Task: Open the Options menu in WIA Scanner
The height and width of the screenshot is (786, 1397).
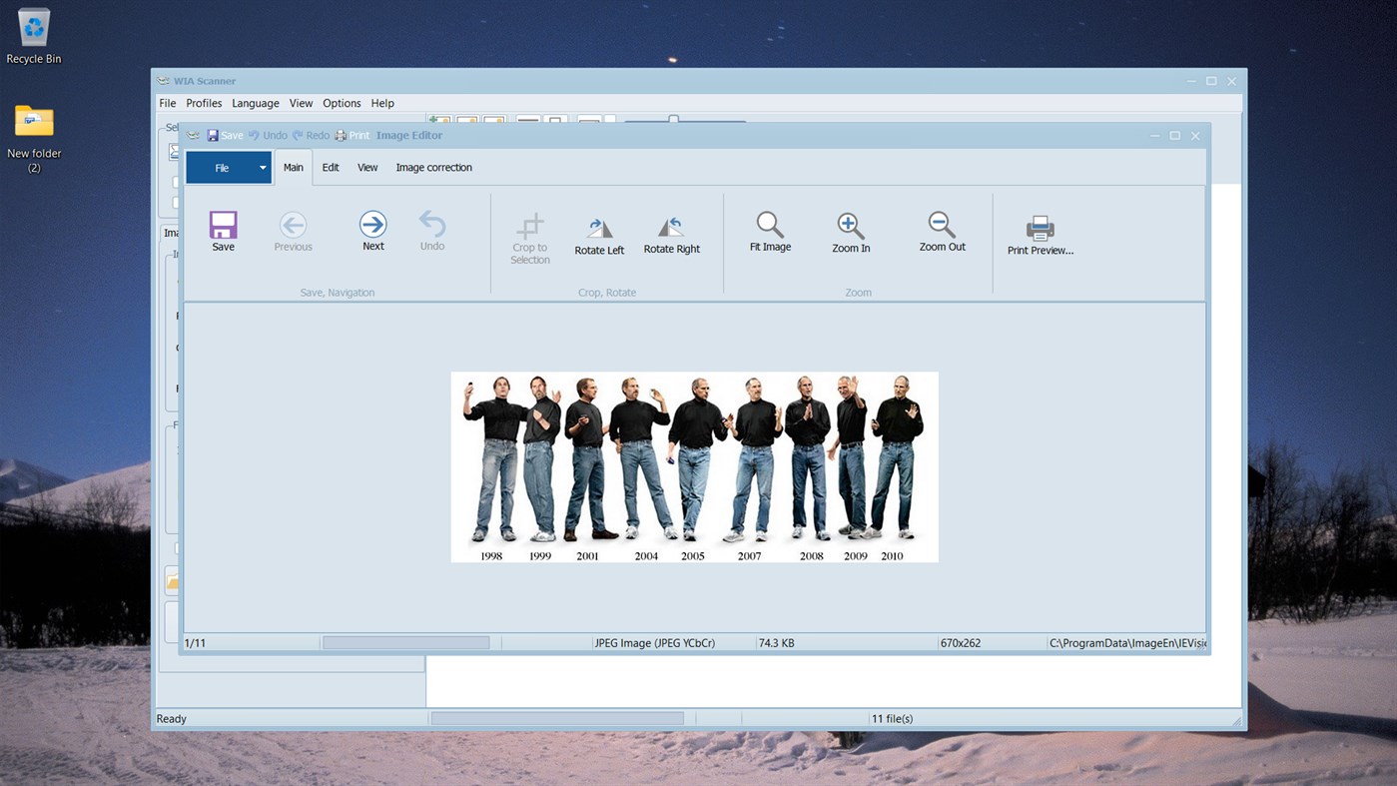Action: point(342,103)
